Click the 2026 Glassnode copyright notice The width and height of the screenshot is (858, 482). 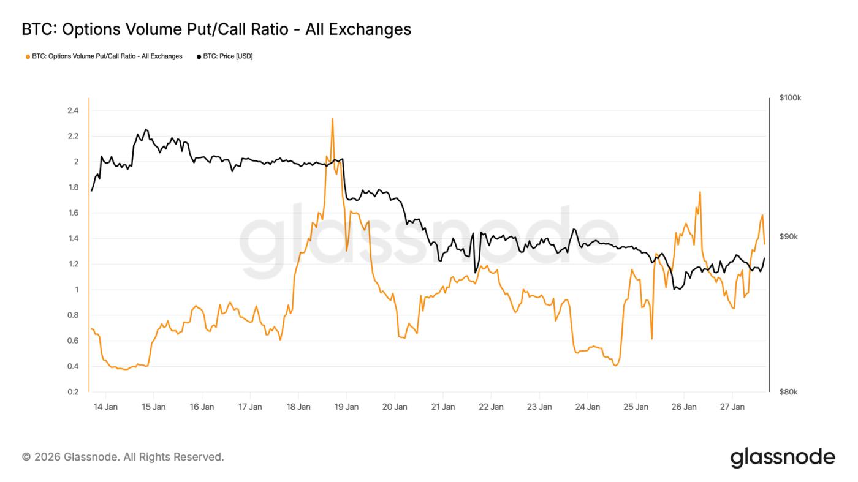[x=123, y=457]
